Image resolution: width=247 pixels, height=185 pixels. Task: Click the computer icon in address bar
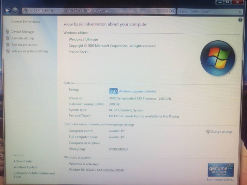[26, 11]
